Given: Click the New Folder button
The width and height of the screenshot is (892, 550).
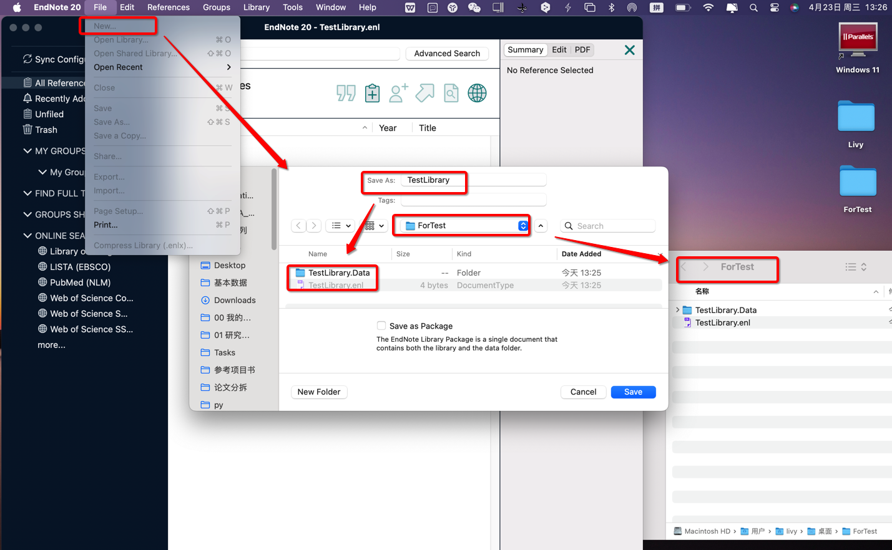Looking at the screenshot, I should pyautogui.click(x=319, y=392).
